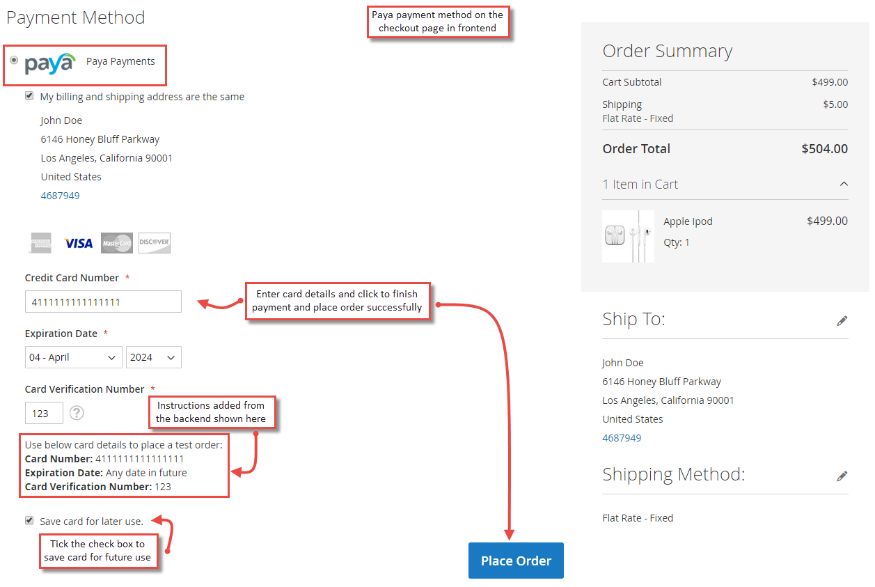This screenshot has width=875, height=587.
Task: Click Expiration Date: Any date in future text
Action: click(x=106, y=473)
